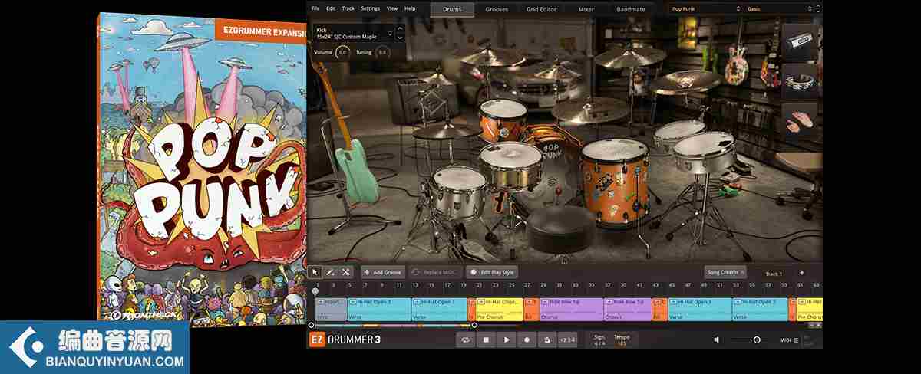
Task: Click the Add Groove button
Action: click(x=383, y=272)
